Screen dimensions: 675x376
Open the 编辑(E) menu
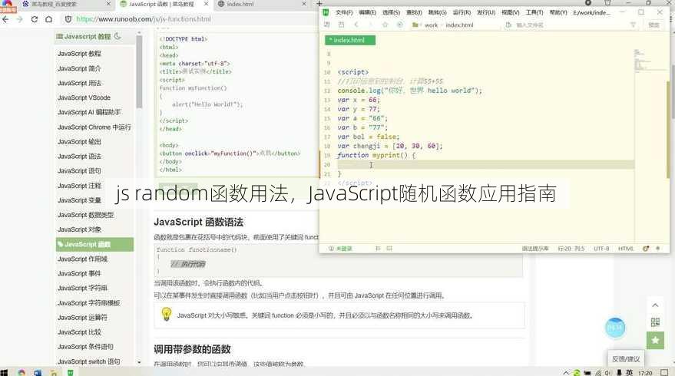click(x=367, y=12)
